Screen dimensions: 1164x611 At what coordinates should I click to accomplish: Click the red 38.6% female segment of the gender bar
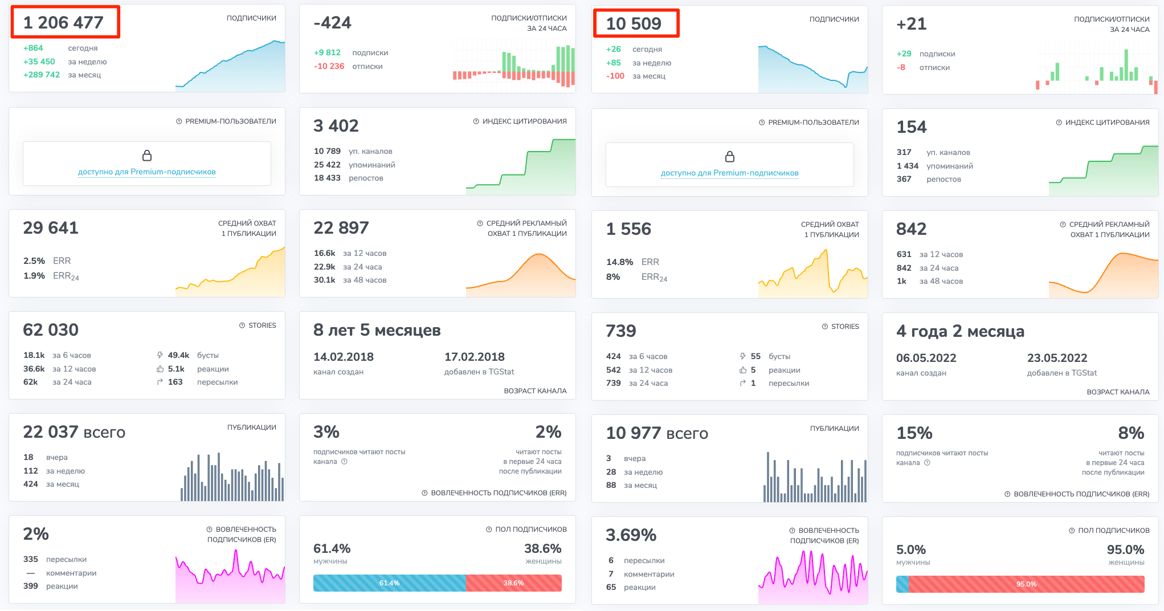click(x=514, y=583)
